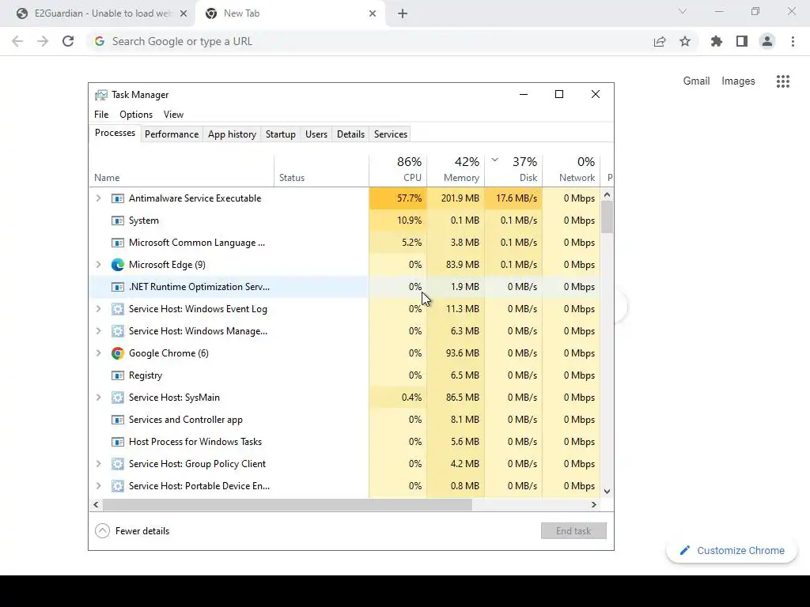This screenshot has width=810, height=607.
Task: Sort by the Network column header
Action: coord(571,170)
